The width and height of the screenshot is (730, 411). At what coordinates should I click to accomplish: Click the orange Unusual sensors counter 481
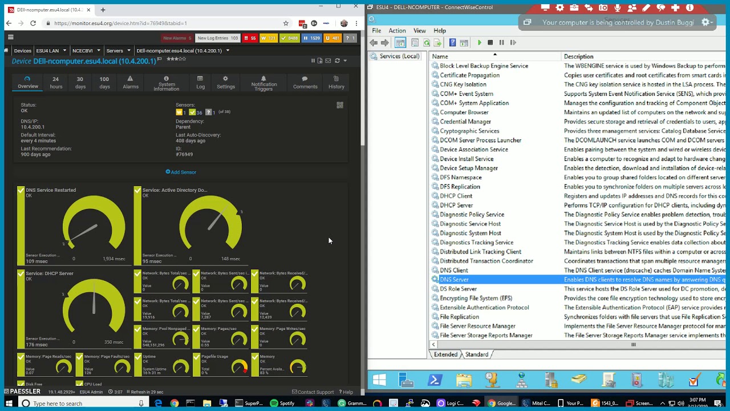(332, 38)
